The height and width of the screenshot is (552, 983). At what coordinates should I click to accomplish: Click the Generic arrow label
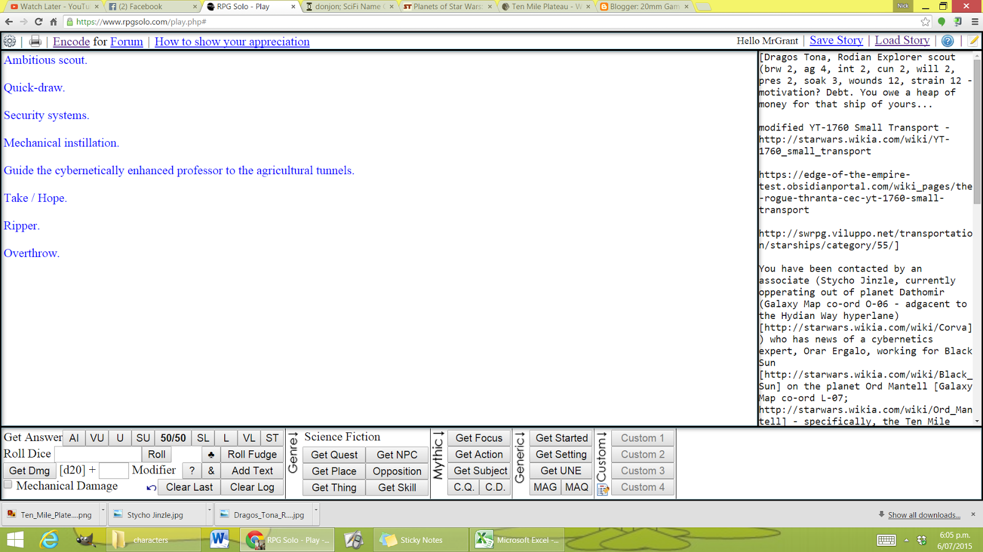pos(520,457)
